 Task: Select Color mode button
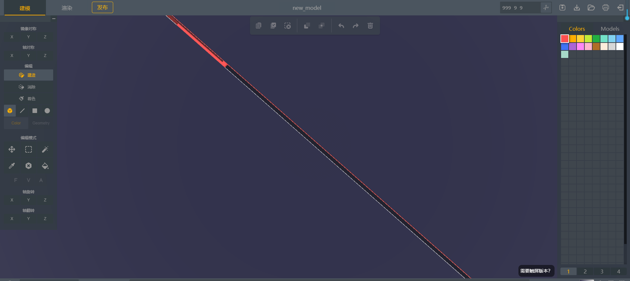[x=16, y=123]
